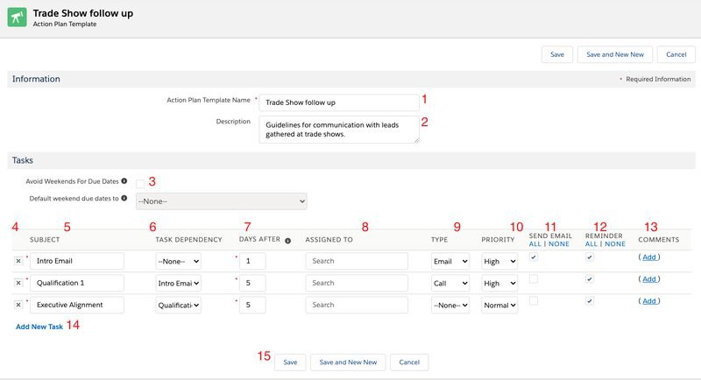Click the top Save and New button
The height and width of the screenshot is (380, 701).
point(615,54)
